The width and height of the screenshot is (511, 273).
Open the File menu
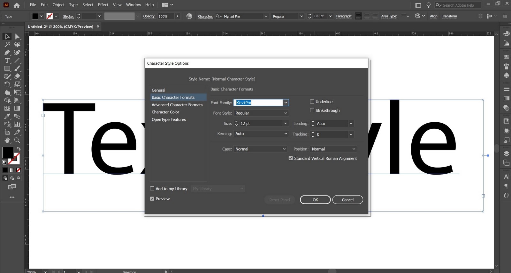[33, 5]
